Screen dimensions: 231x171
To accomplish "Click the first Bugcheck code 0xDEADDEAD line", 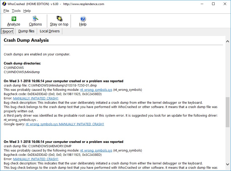I will point(53,94).
